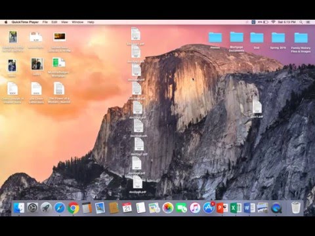Select Family History Files & Images folder
This screenshot has height=236, width=315.
(x=301, y=43)
